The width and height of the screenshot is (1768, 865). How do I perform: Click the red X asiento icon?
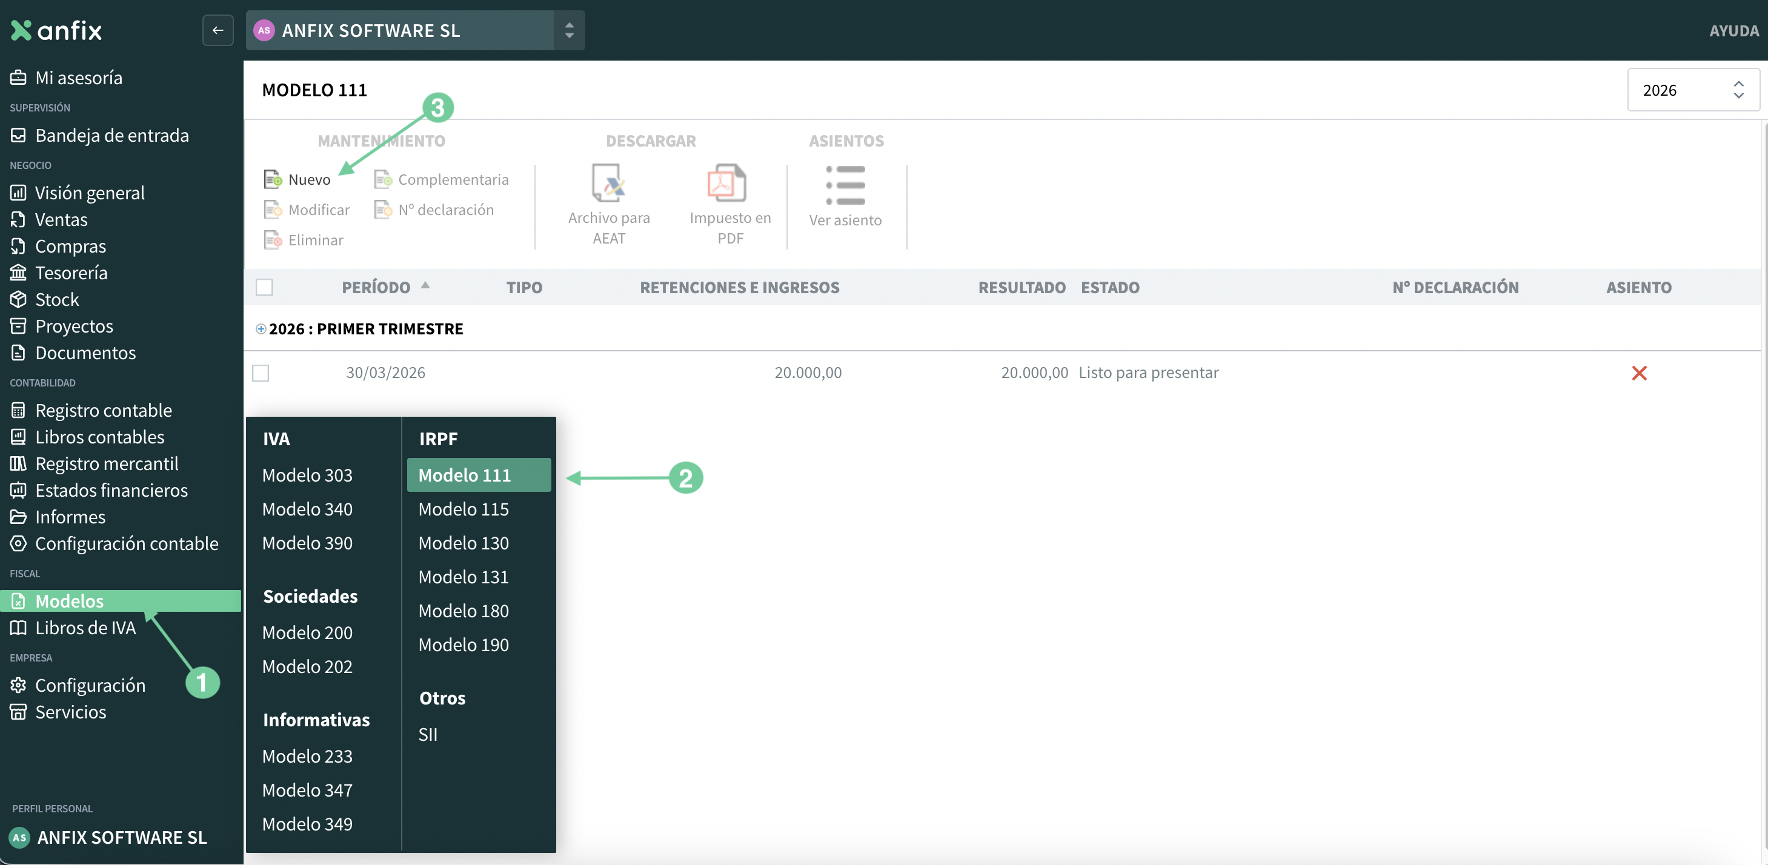1639,373
